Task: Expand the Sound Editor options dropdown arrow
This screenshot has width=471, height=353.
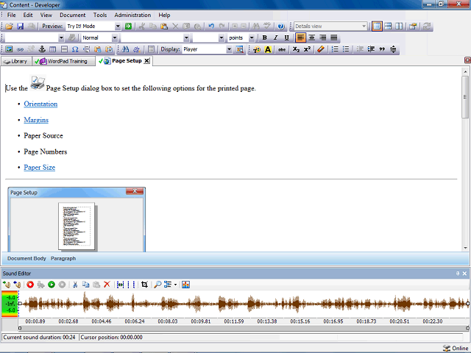Action: [x=175, y=285]
